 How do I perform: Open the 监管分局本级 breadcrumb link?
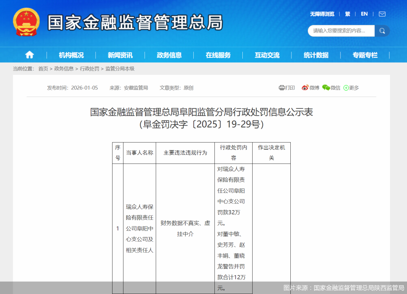click(x=120, y=69)
